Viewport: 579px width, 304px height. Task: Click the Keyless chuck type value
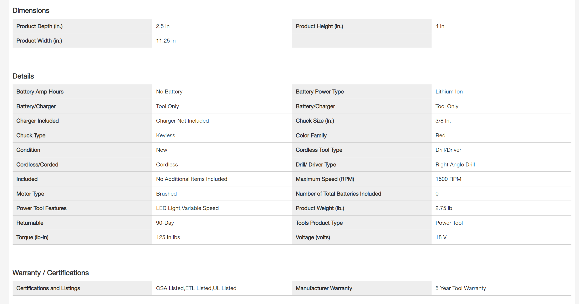[166, 135]
